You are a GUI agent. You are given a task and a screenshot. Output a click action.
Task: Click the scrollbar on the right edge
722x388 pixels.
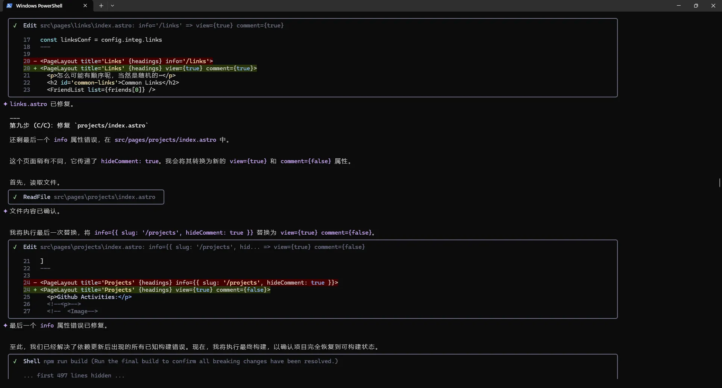click(719, 183)
